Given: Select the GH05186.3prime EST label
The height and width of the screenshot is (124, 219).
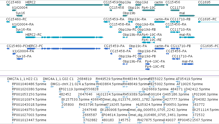Looking at the screenshot, I should [x=176, y=94].
